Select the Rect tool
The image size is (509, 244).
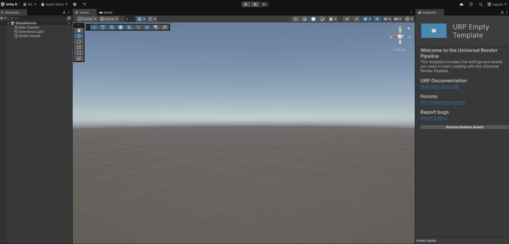(79, 53)
